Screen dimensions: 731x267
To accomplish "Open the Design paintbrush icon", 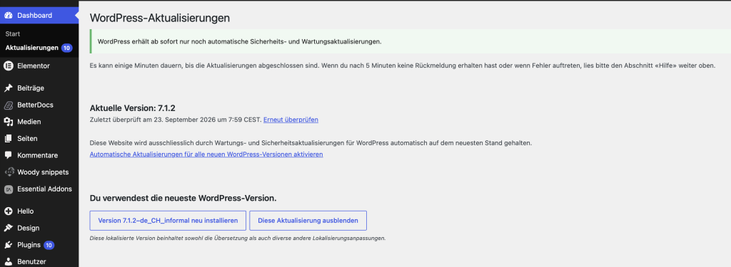I will [8, 228].
